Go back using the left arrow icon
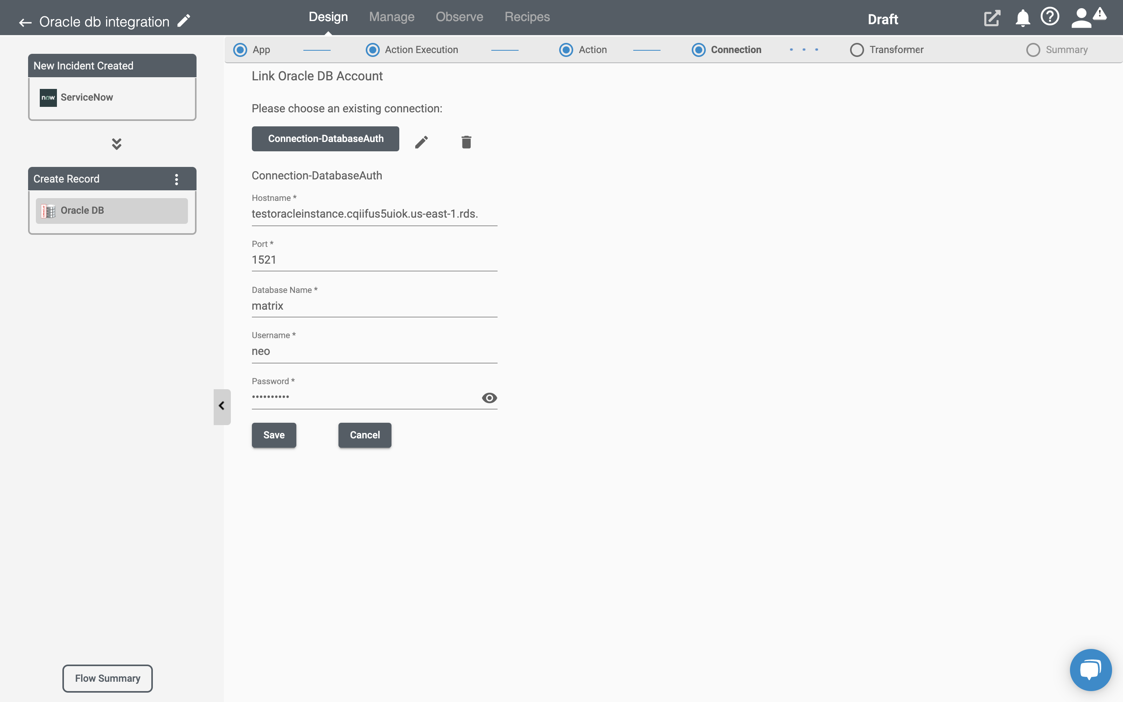 (25, 22)
